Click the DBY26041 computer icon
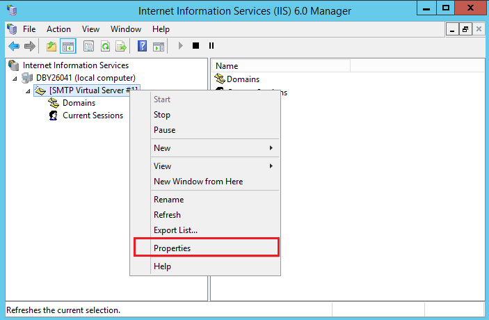Image resolution: width=489 pixels, height=320 pixels. [x=27, y=78]
